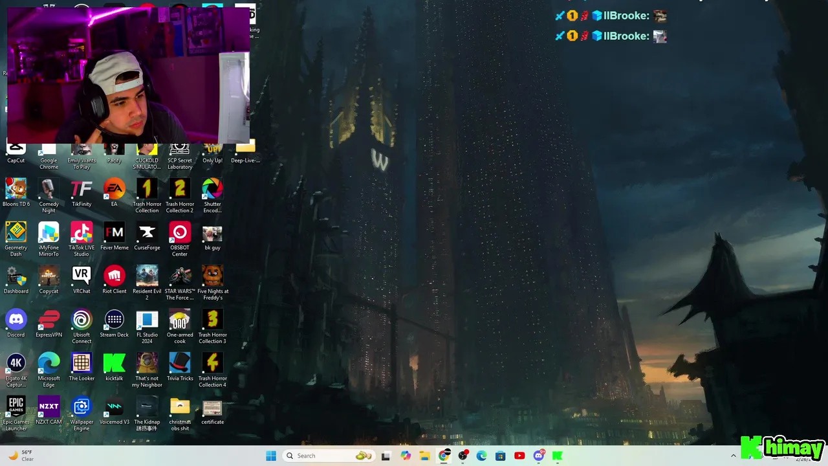
Task: Launch Copilot from the taskbar
Action: coord(406,456)
